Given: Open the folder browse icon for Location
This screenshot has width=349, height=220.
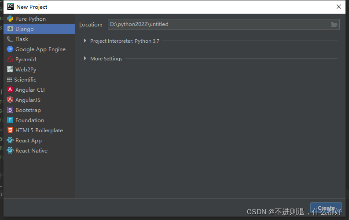Looking at the screenshot, I should tap(334, 25).
